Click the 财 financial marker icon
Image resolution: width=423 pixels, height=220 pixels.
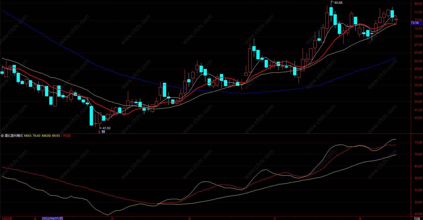coord(103,132)
